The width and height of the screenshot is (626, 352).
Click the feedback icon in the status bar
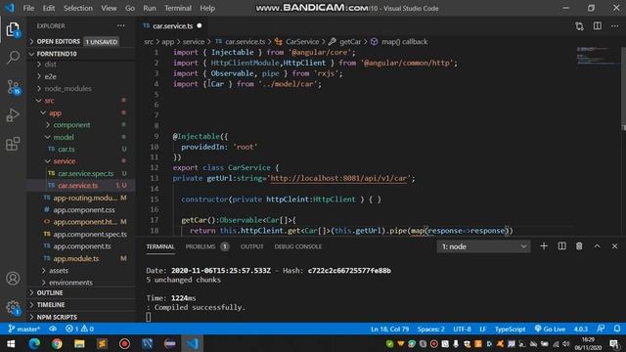coord(601,329)
